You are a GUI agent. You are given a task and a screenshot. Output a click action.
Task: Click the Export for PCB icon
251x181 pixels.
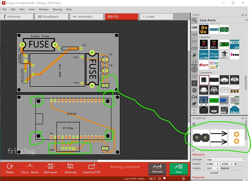click(92, 166)
